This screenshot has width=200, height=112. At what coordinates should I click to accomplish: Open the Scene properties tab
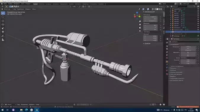click(167, 55)
